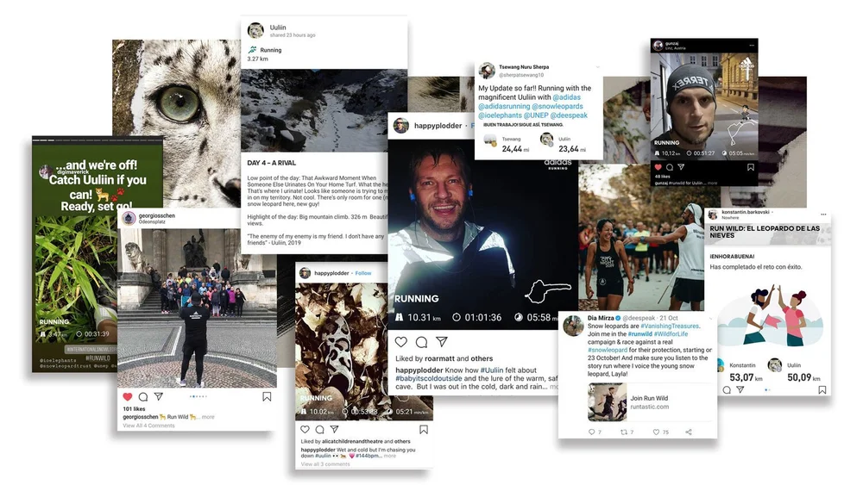This screenshot has height=485, width=863.
Task: Open the dropdown chevron on Tsewang's tweet
Action: tap(597, 67)
